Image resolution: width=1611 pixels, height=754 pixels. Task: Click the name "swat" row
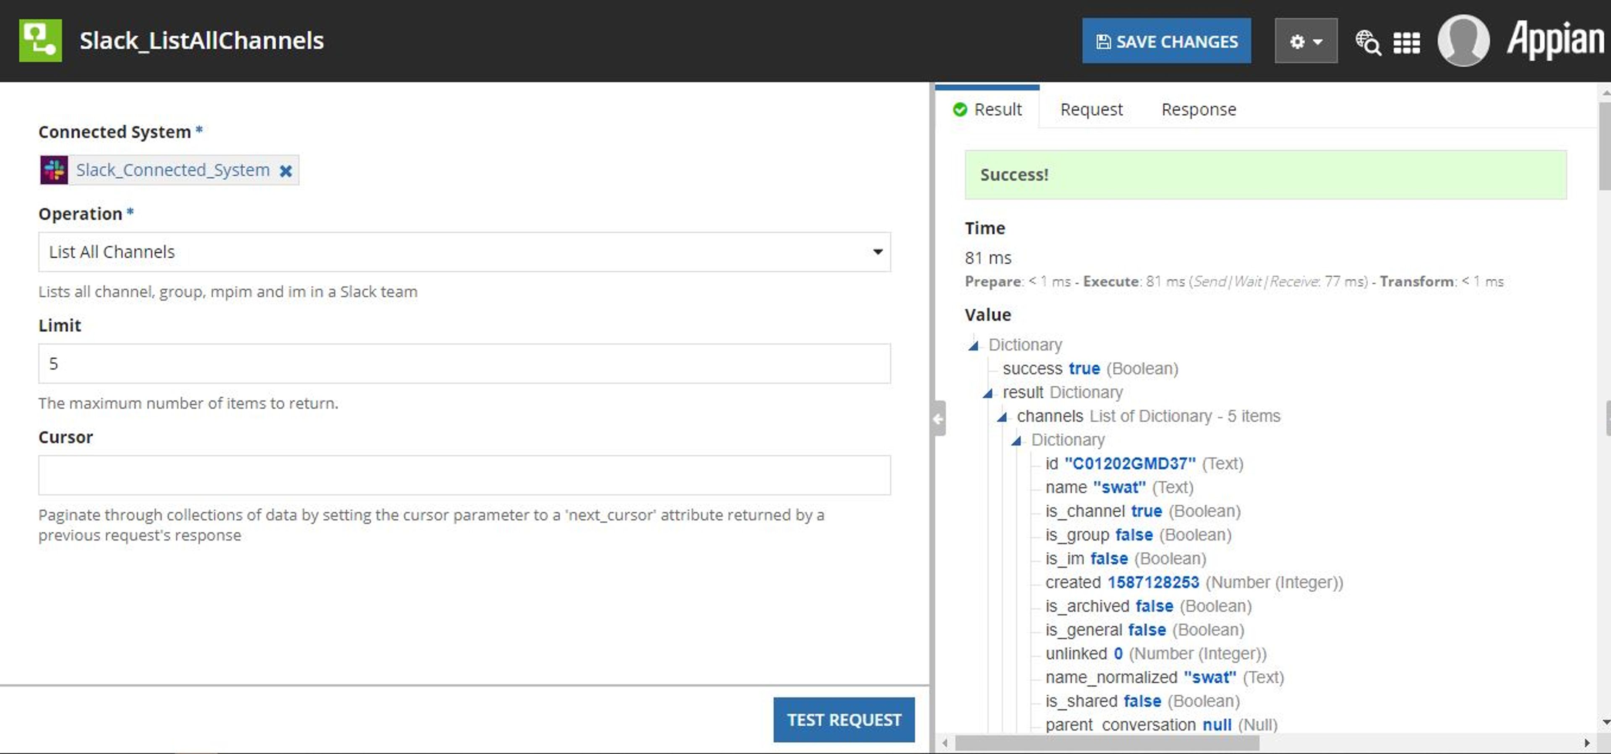point(1119,487)
